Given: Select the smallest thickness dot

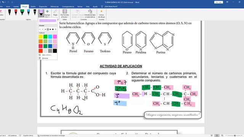Looking at the screenshot, I should [x=43, y=29].
